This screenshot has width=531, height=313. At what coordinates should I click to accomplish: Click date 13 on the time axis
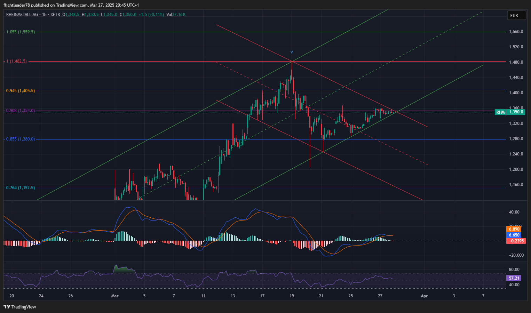(x=233, y=296)
